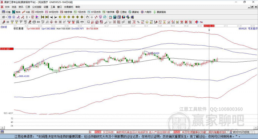Open the 汉王科技 news ticker headline
Image resolution: width=258 pixels, height=139 pixels.
(x=136, y=132)
